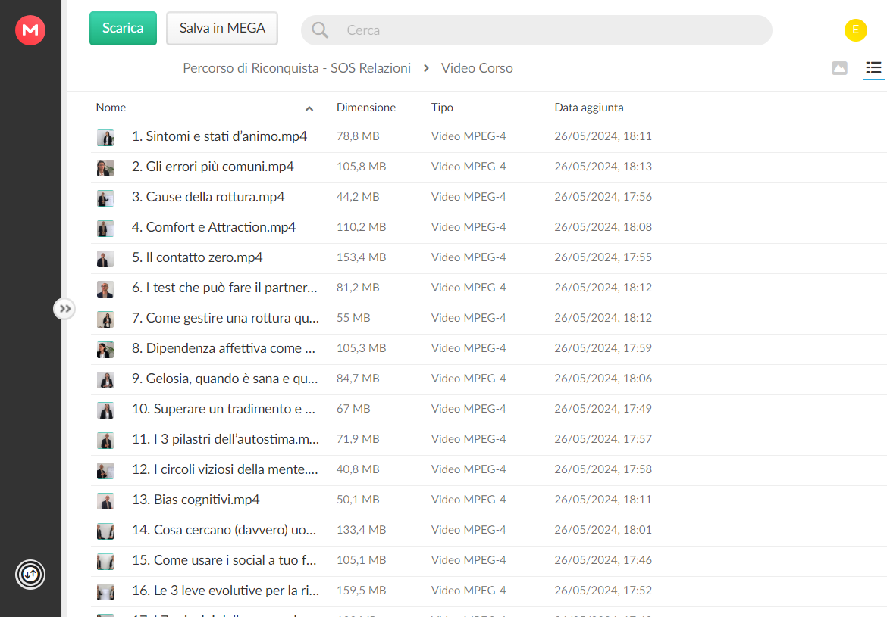This screenshot has height=617, width=887.
Task: Switch to thumbnail view
Action: [x=839, y=68]
